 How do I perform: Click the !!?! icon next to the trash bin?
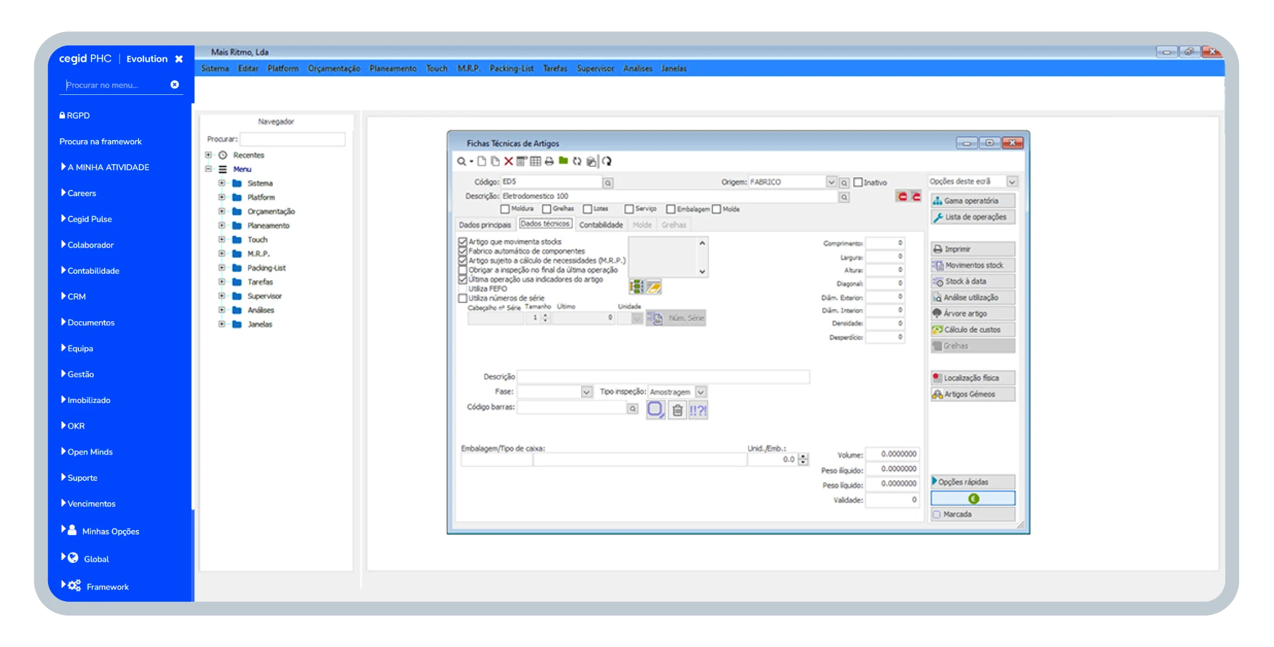pos(698,410)
